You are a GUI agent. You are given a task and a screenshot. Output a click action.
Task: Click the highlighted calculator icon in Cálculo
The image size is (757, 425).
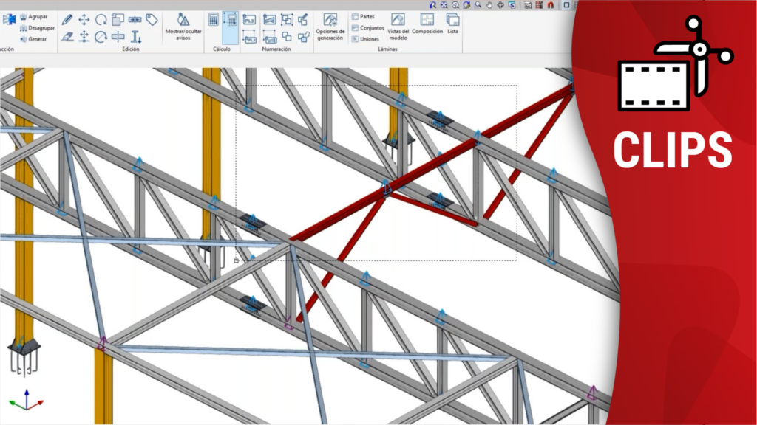[230, 21]
